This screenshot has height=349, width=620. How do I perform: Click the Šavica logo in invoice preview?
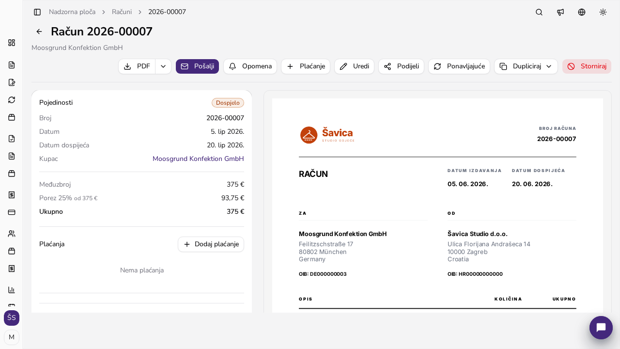click(327, 135)
